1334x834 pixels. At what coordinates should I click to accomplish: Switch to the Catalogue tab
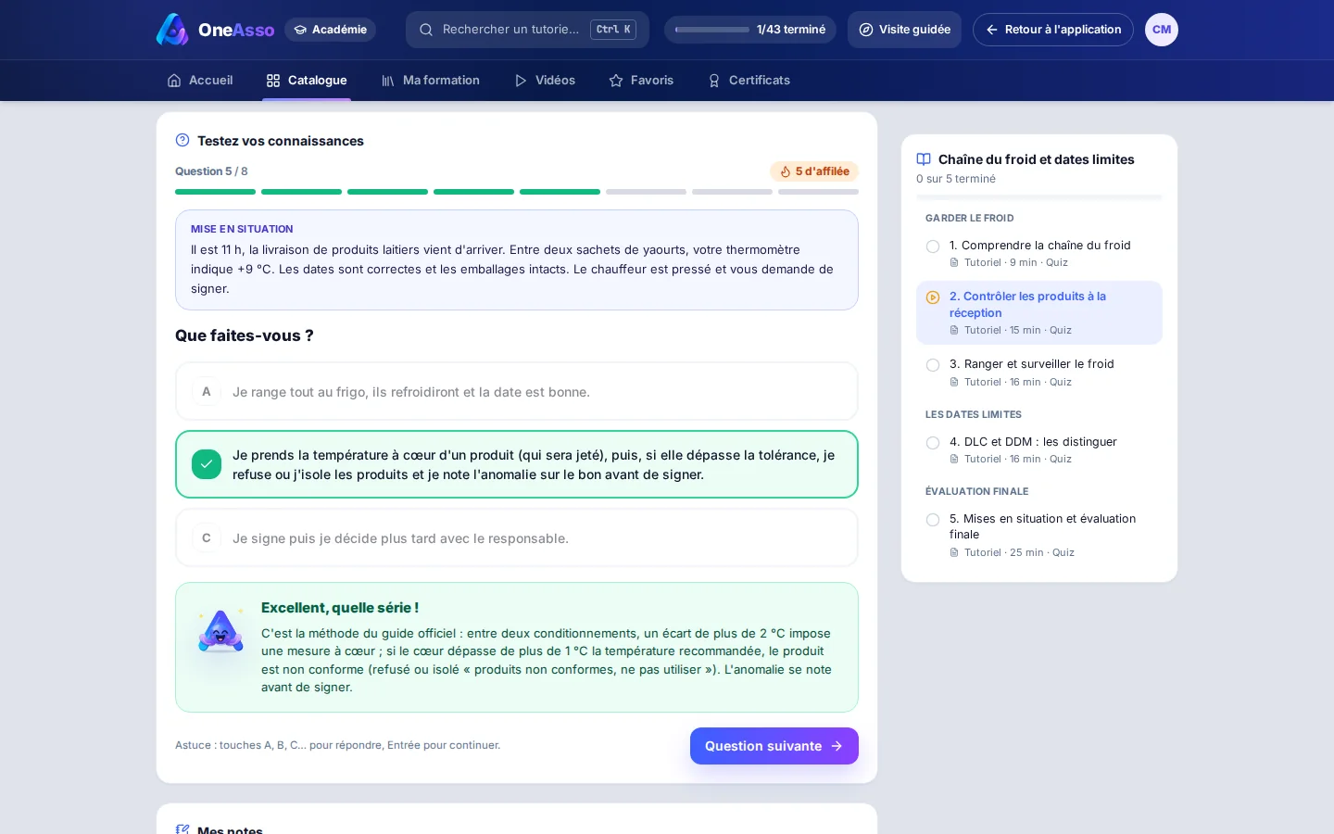(x=307, y=81)
